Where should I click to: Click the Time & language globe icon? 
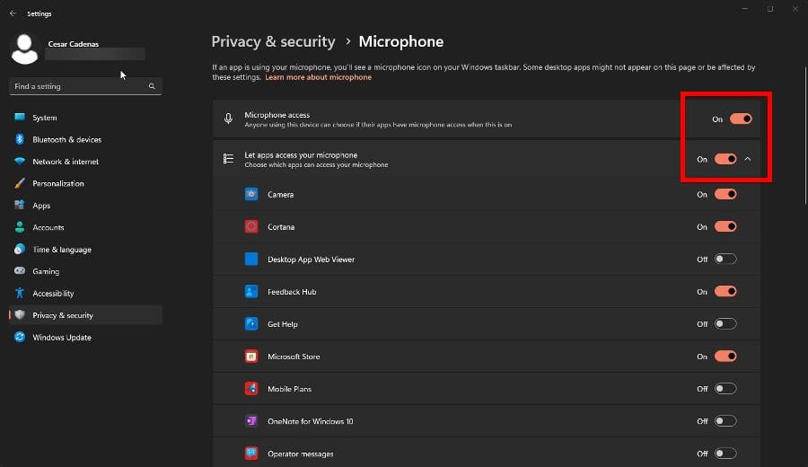click(20, 249)
